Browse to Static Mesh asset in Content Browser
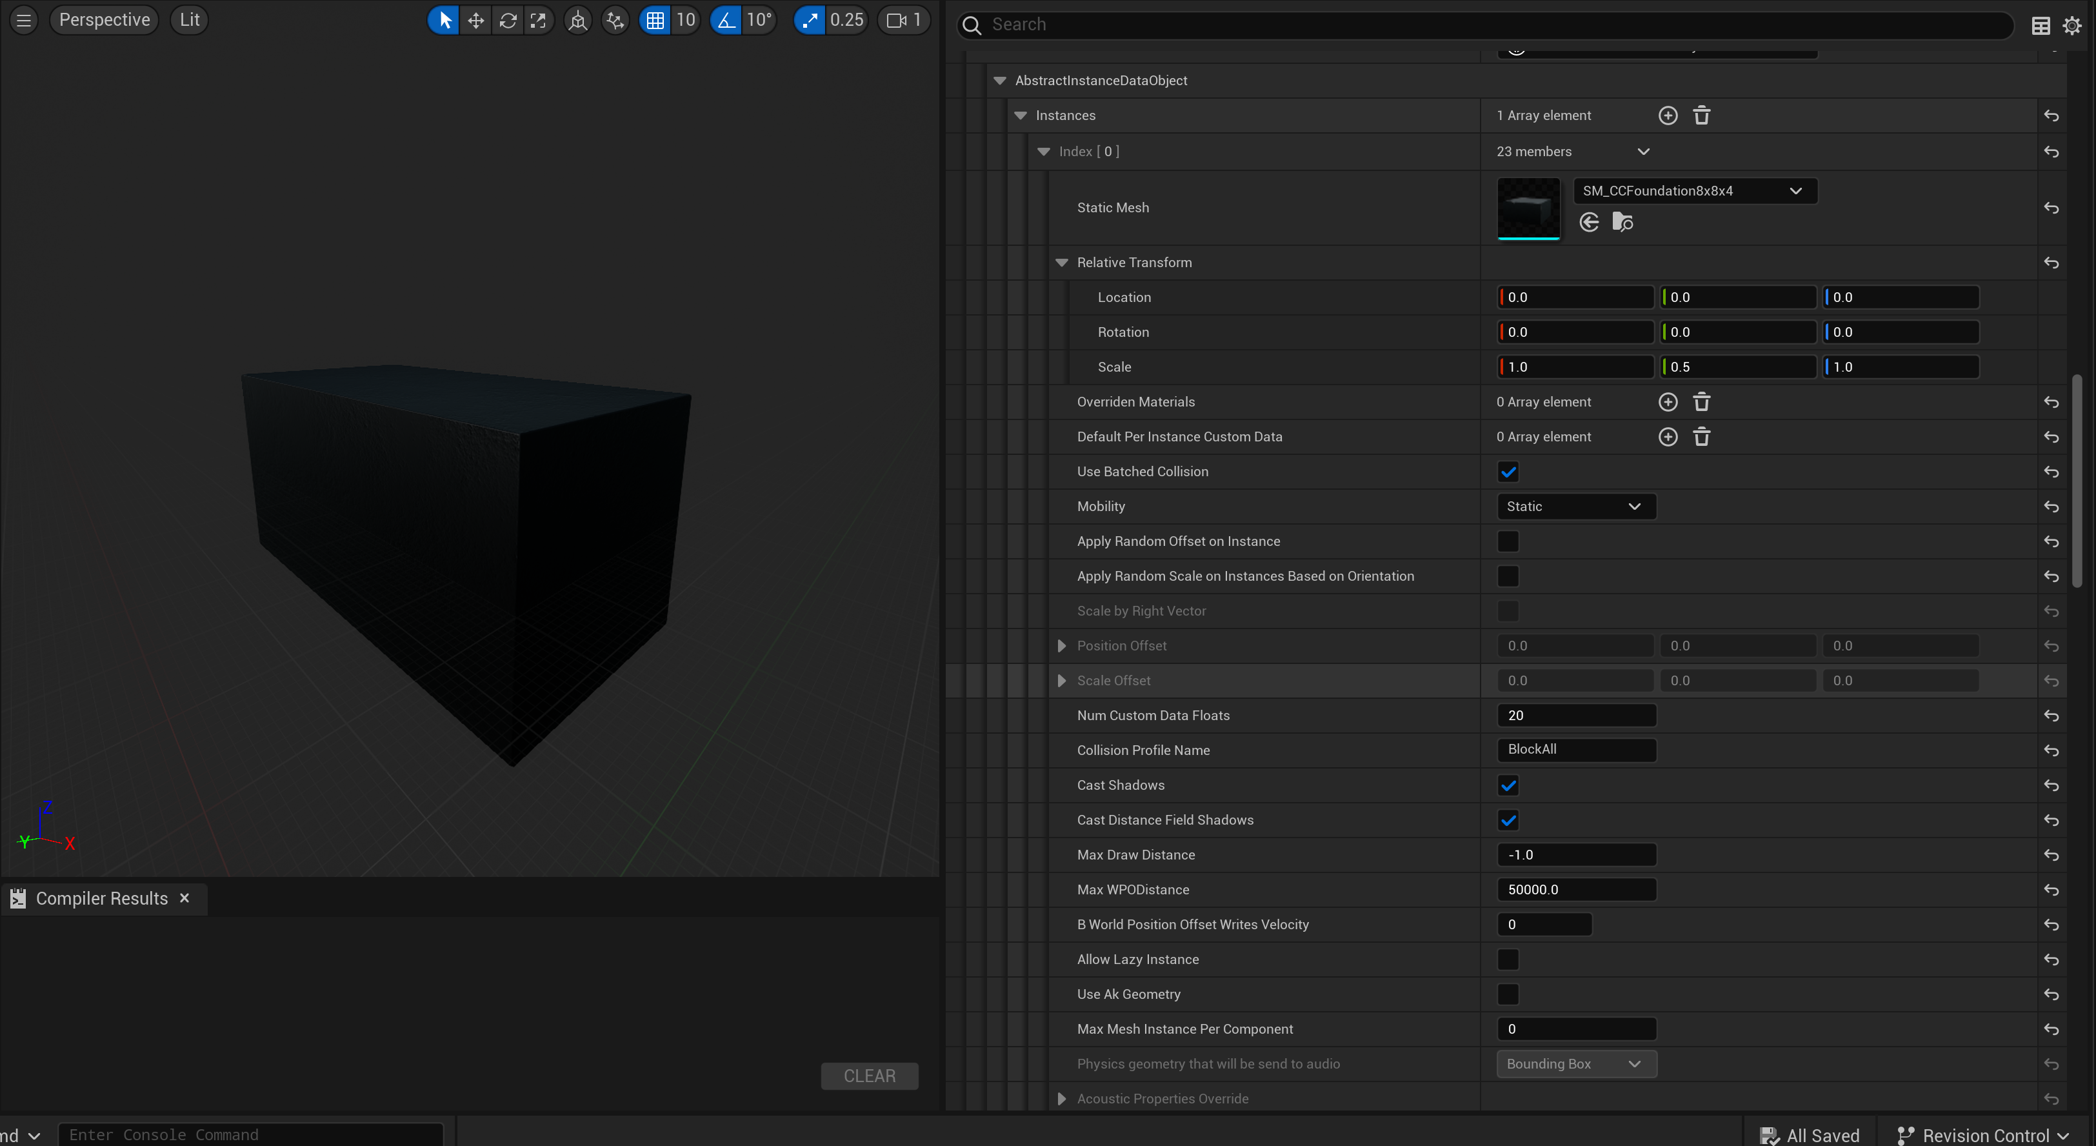 click(x=1622, y=222)
